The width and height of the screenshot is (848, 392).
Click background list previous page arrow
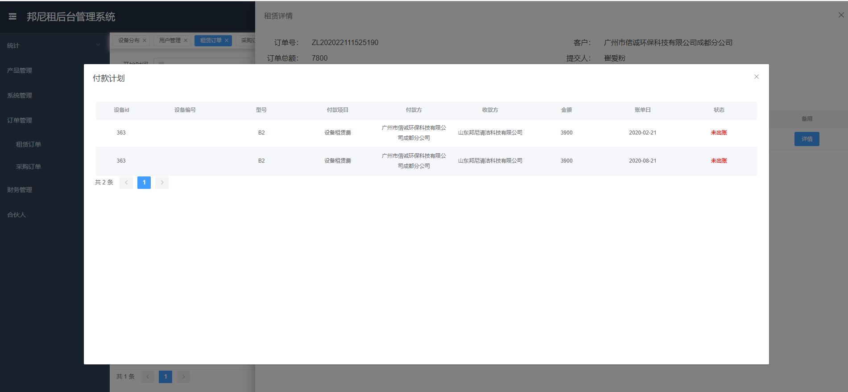[148, 377]
